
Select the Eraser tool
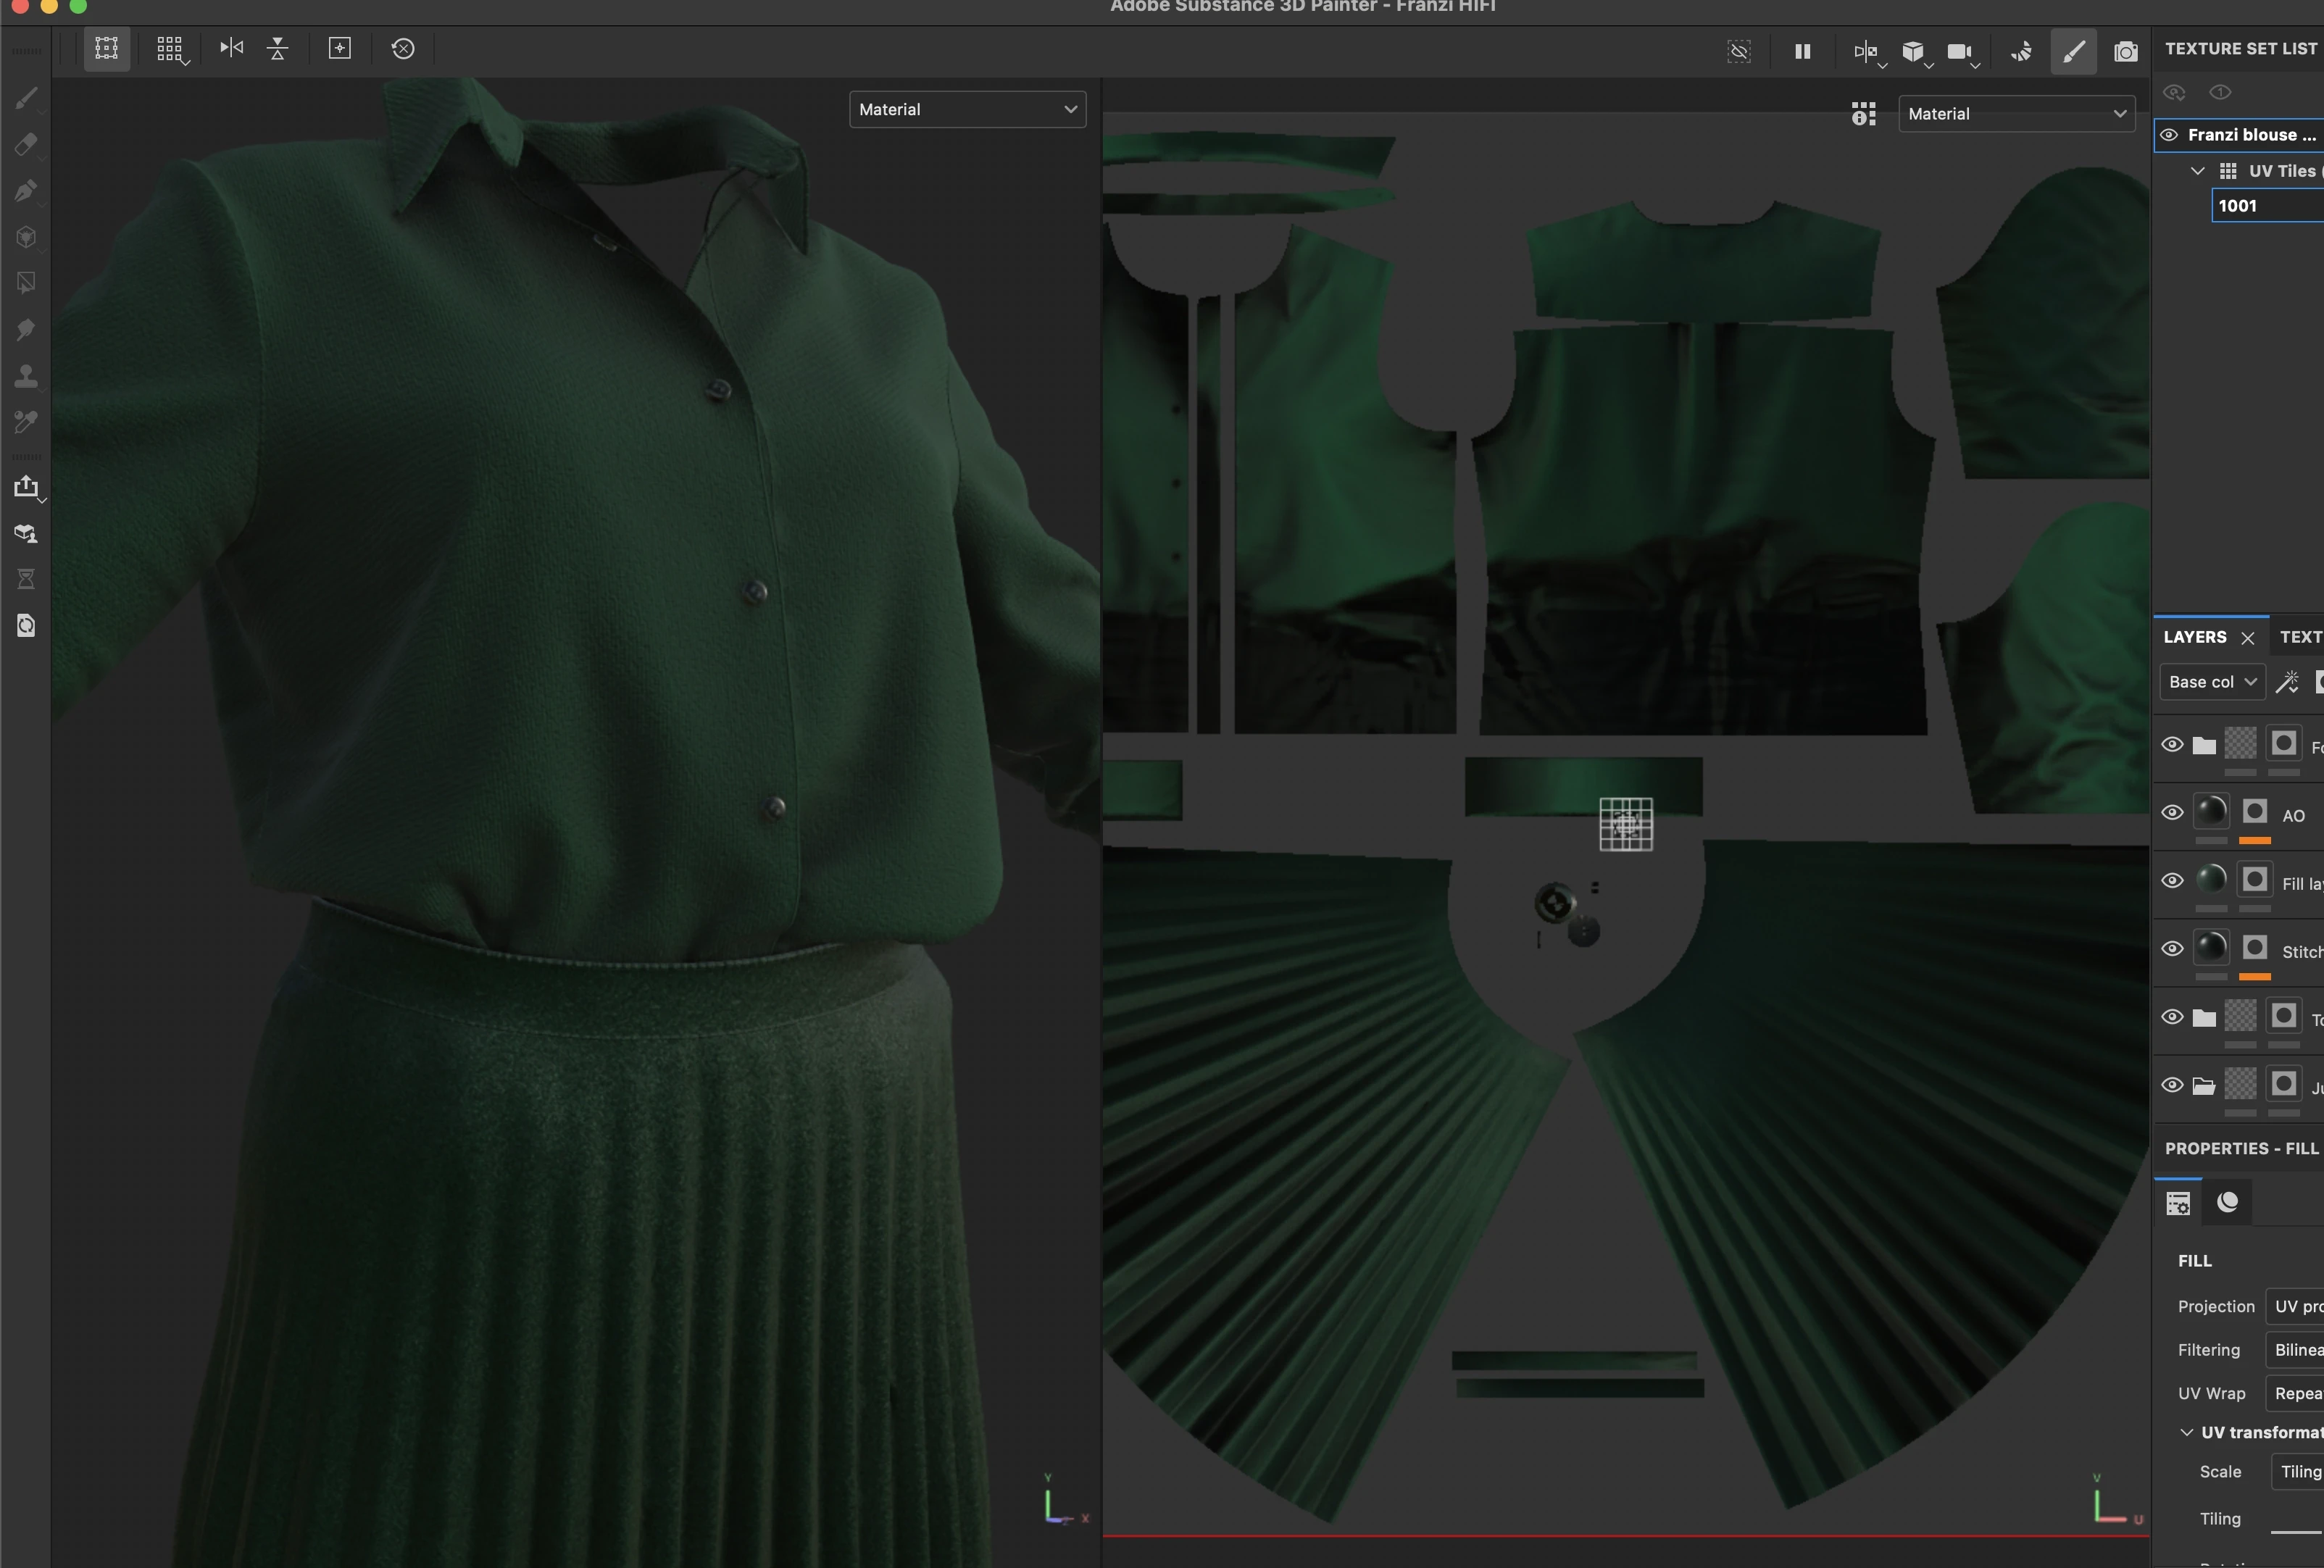pyautogui.click(x=27, y=144)
